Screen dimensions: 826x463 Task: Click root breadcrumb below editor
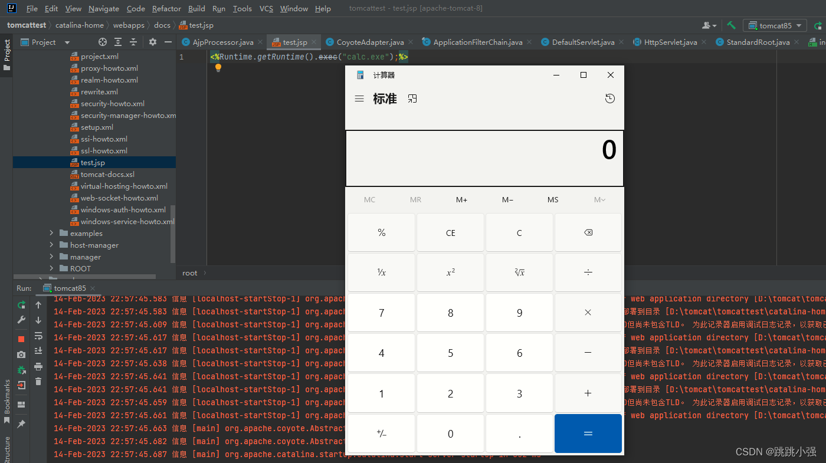(190, 273)
